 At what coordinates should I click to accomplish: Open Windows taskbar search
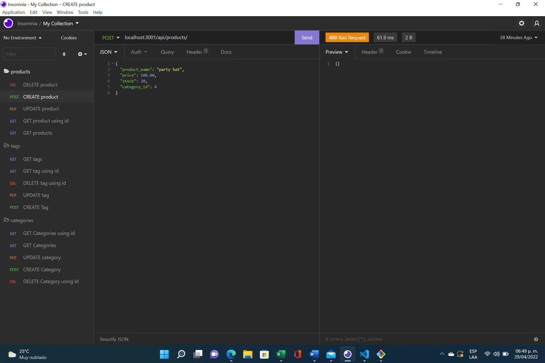(x=181, y=354)
